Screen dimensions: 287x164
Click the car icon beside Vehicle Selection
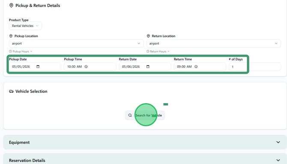click(11, 91)
